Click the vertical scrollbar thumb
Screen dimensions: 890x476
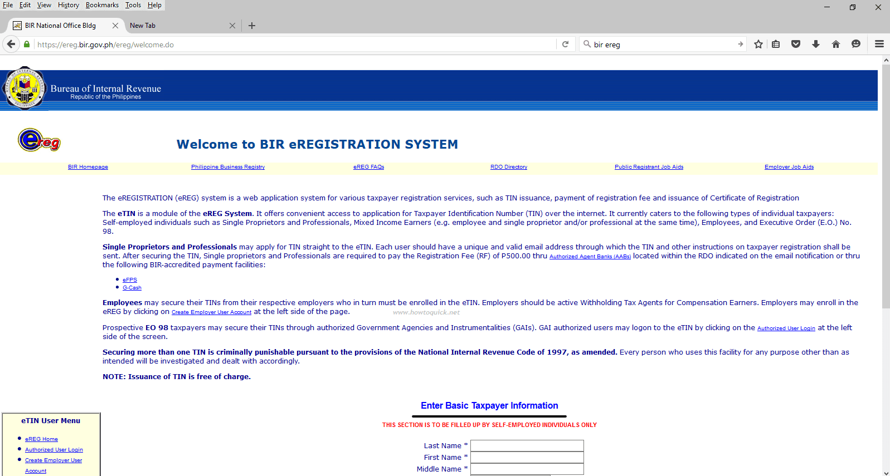(886, 187)
